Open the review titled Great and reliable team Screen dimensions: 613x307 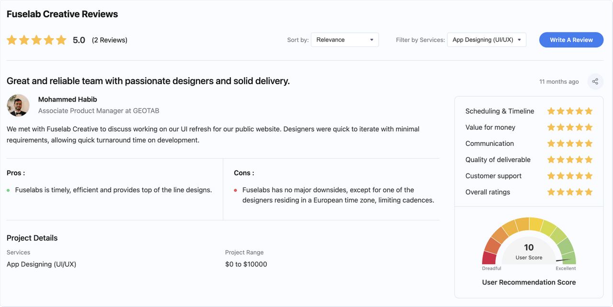coord(148,80)
